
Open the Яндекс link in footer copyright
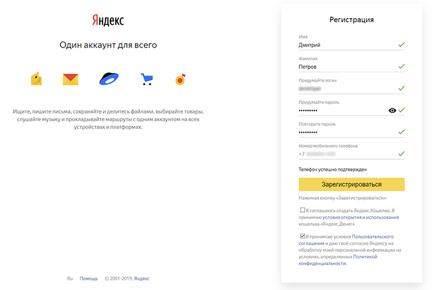point(142,279)
